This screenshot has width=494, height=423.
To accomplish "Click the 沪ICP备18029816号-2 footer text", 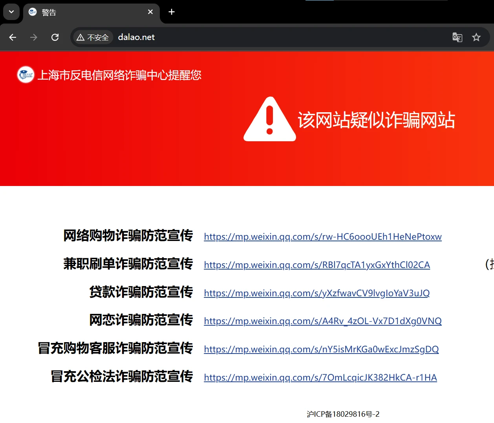I will coord(343,414).
